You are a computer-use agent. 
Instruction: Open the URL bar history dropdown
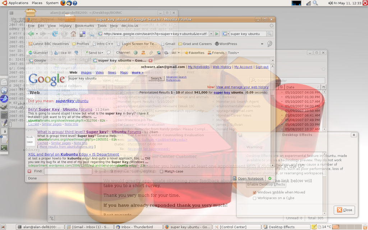(x=211, y=34)
